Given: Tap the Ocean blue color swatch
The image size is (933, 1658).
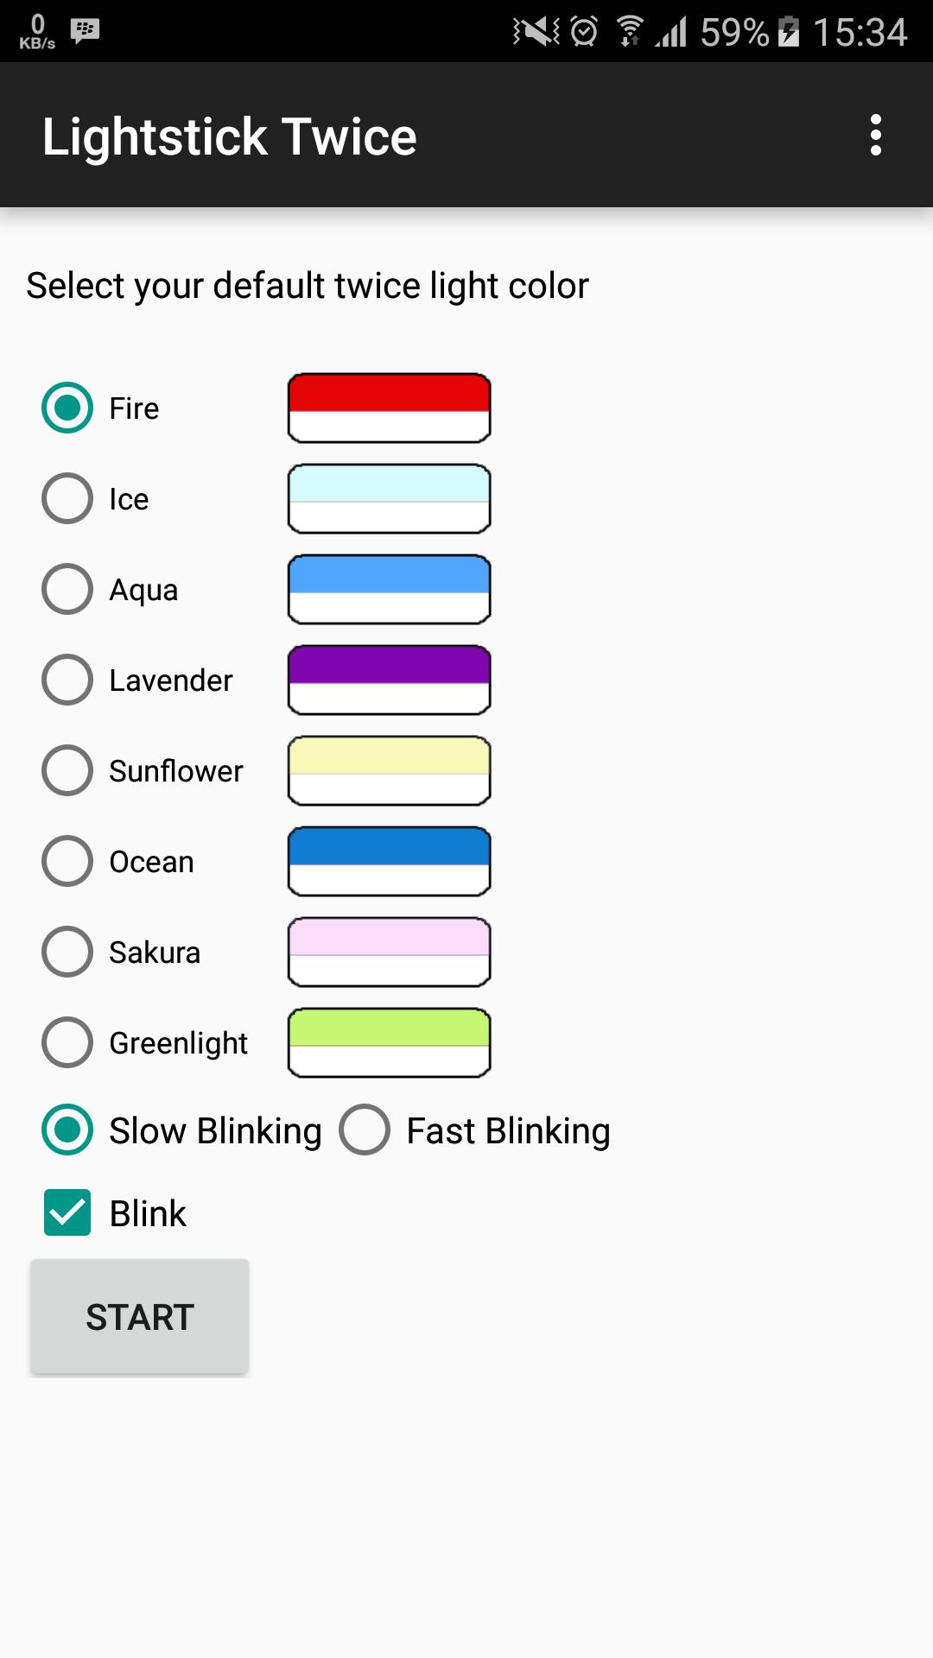Looking at the screenshot, I should tap(389, 861).
